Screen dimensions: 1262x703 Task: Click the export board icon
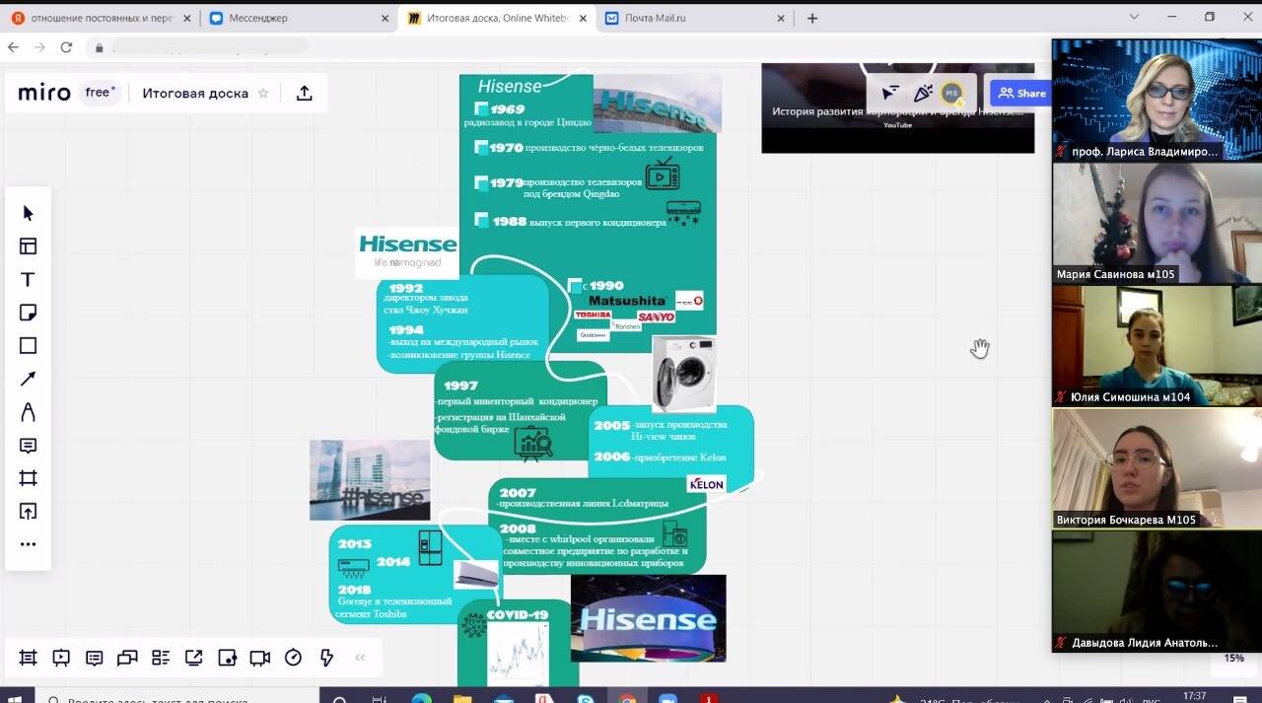tap(305, 93)
